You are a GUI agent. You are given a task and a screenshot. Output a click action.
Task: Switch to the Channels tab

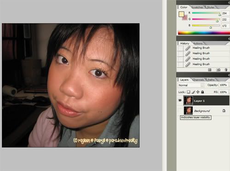pos(198,80)
